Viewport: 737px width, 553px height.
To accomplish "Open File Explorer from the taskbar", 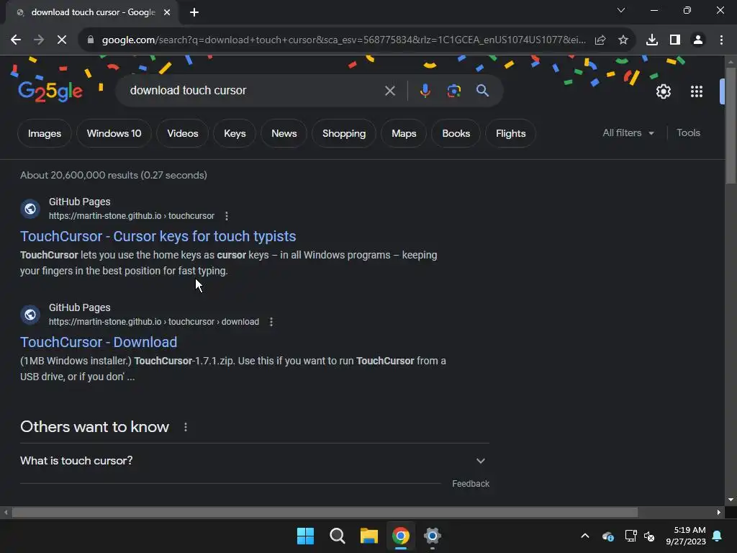I will point(369,536).
